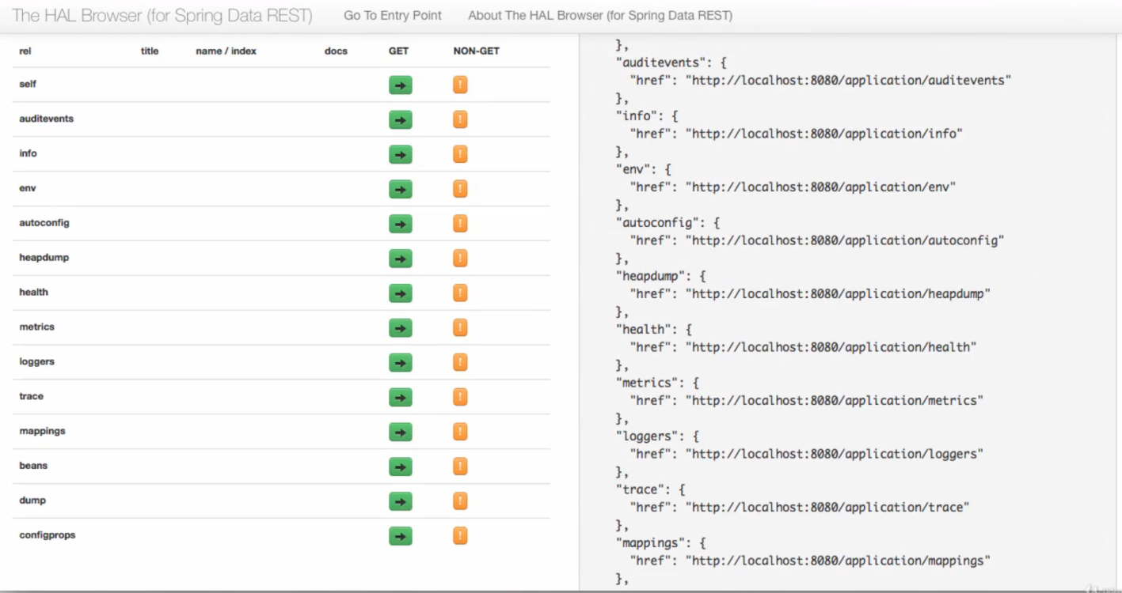This screenshot has height=593, width=1122.
Task: Open NON-GET request for dump
Action: pyautogui.click(x=460, y=500)
